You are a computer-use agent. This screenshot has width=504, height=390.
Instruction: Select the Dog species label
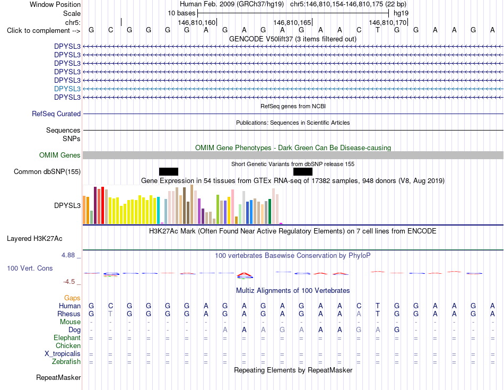[x=74, y=330]
